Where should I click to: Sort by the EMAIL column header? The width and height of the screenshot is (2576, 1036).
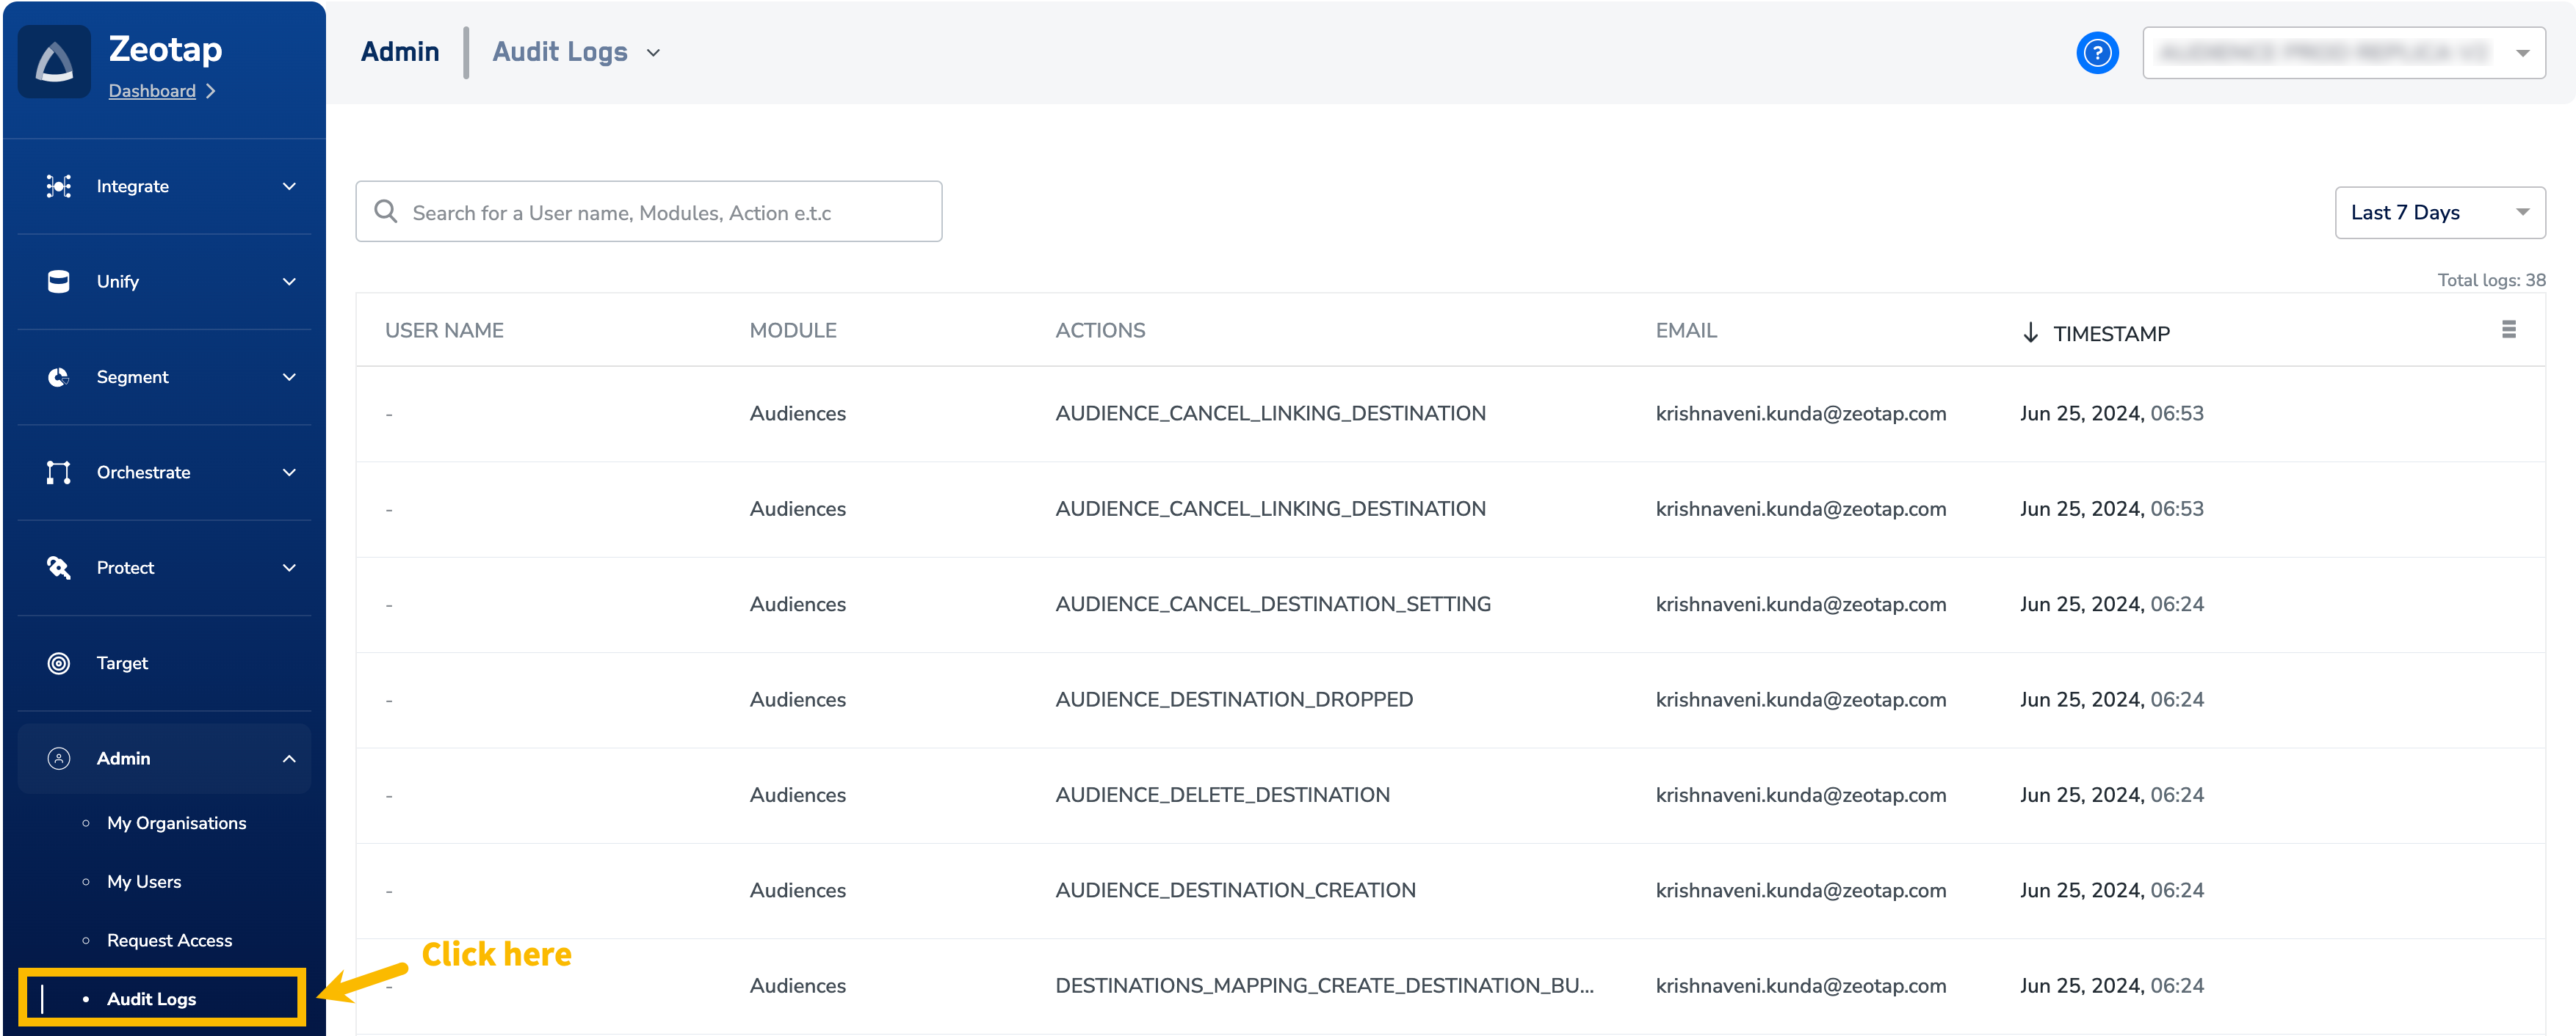[x=1685, y=329]
